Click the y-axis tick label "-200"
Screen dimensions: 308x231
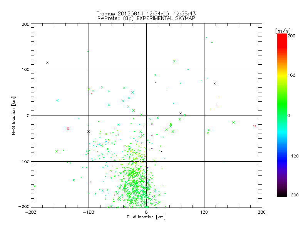pyautogui.click(x=24, y=207)
